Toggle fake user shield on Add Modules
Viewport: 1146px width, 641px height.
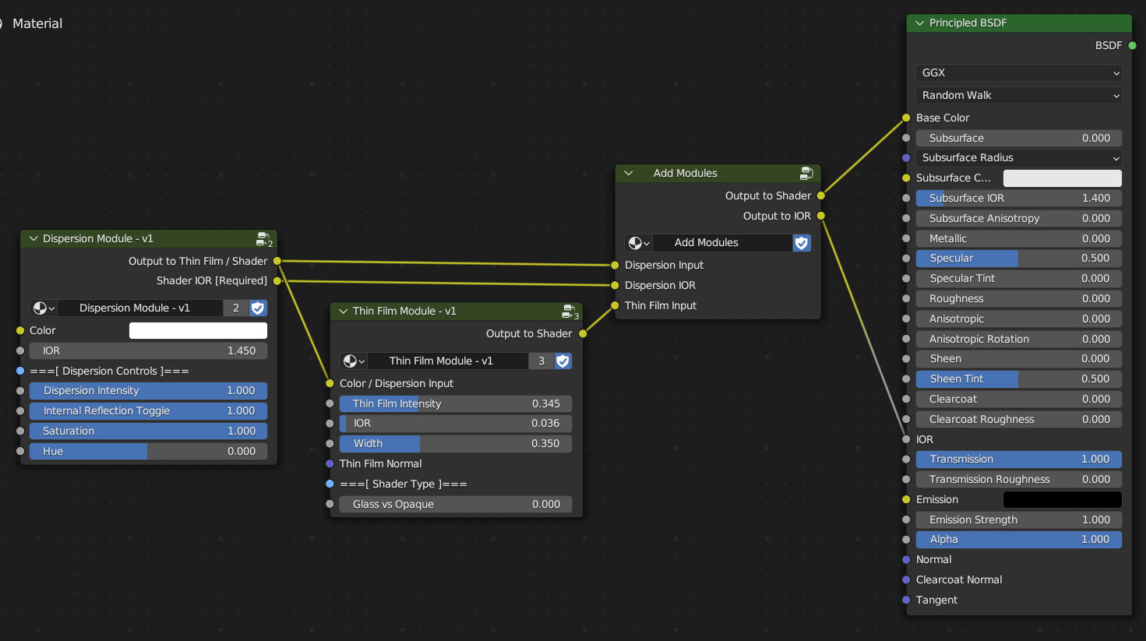coord(801,243)
